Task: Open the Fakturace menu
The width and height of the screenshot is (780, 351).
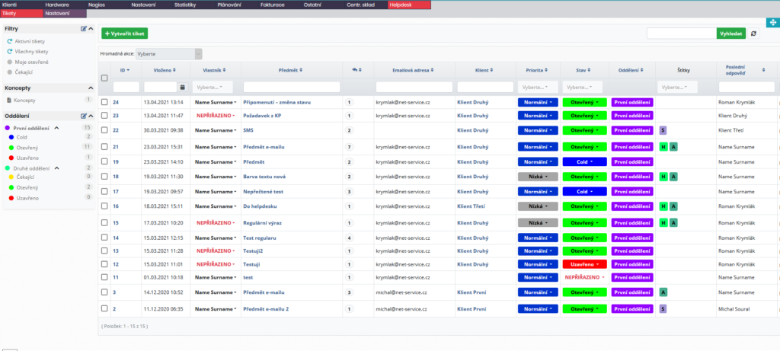Action: pyautogui.click(x=272, y=5)
